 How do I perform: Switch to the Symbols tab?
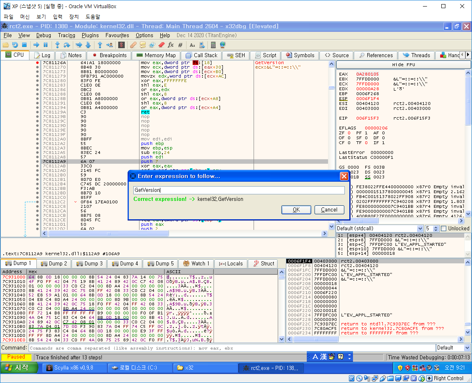coord(300,55)
